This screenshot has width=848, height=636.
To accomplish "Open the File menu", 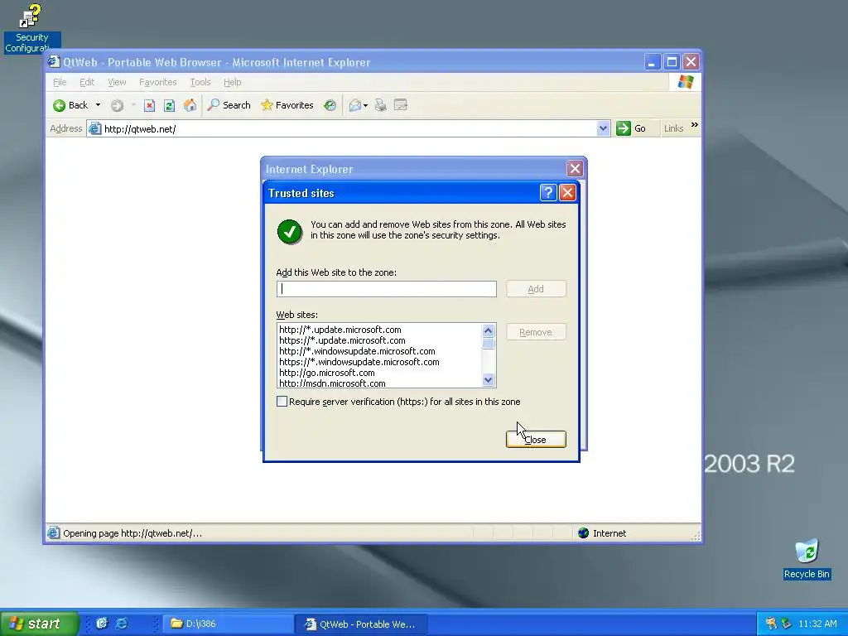I will click(60, 82).
